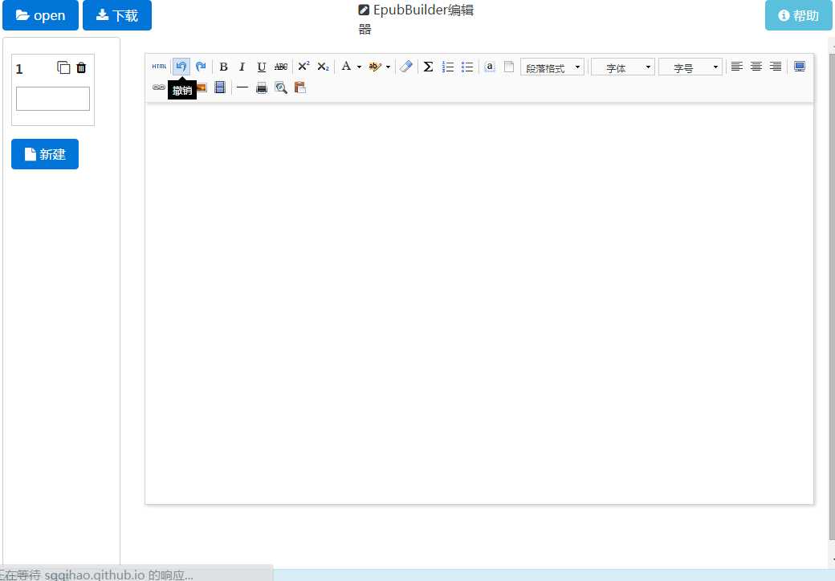
Task: Click the 下载 download button
Action: [117, 15]
